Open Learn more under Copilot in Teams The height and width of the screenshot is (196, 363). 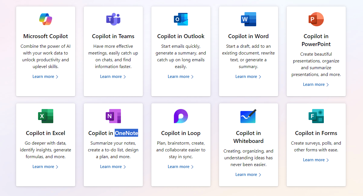[113, 77]
